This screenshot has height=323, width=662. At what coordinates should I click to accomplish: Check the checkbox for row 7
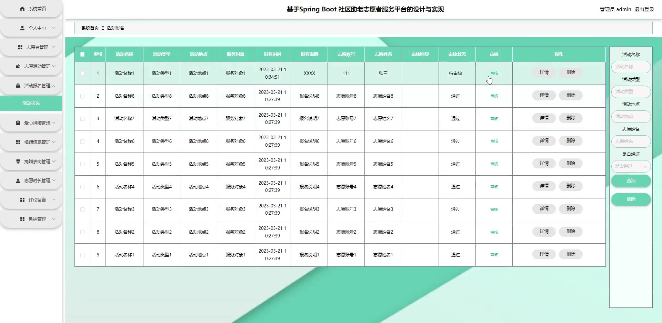tap(82, 209)
